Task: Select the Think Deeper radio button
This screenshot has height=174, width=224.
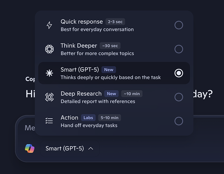Action: (178, 49)
